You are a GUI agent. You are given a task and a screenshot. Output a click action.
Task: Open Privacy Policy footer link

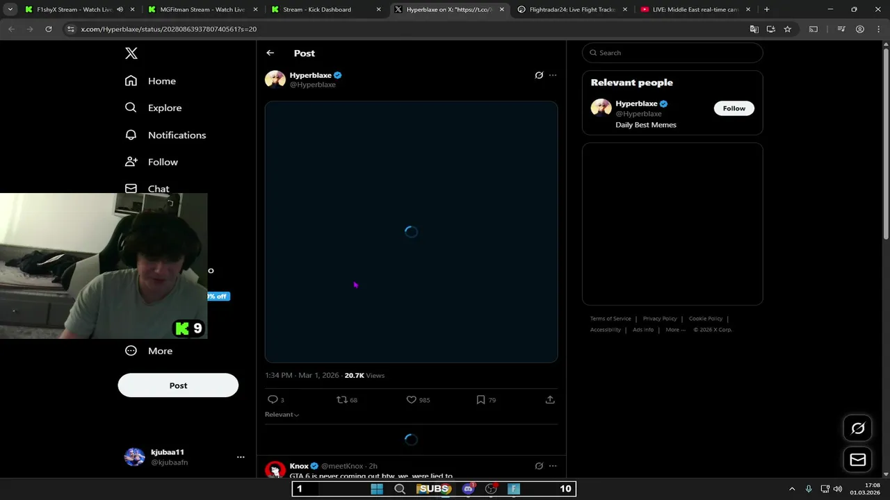click(x=660, y=319)
